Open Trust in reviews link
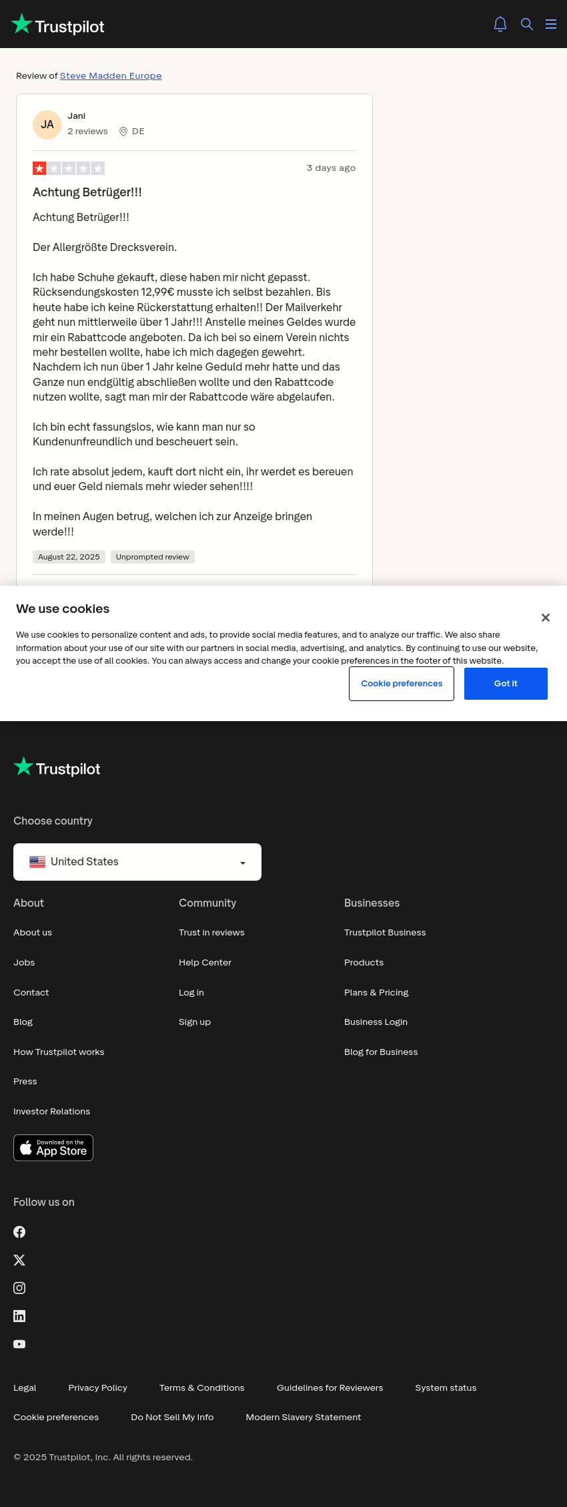567x1507 pixels. pos(211,933)
